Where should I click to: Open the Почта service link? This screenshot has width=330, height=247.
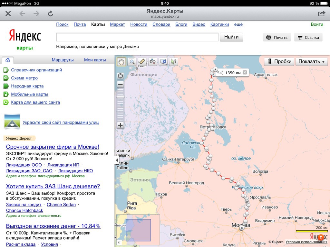coord(80,24)
